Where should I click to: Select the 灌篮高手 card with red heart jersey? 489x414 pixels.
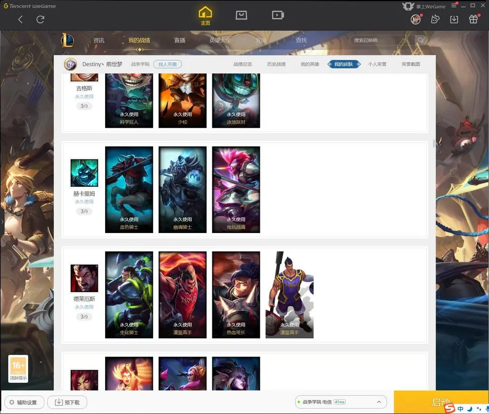pos(182,295)
